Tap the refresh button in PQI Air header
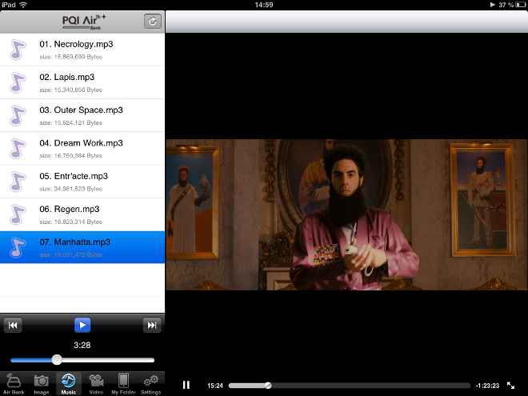 pyautogui.click(x=153, y=22)
